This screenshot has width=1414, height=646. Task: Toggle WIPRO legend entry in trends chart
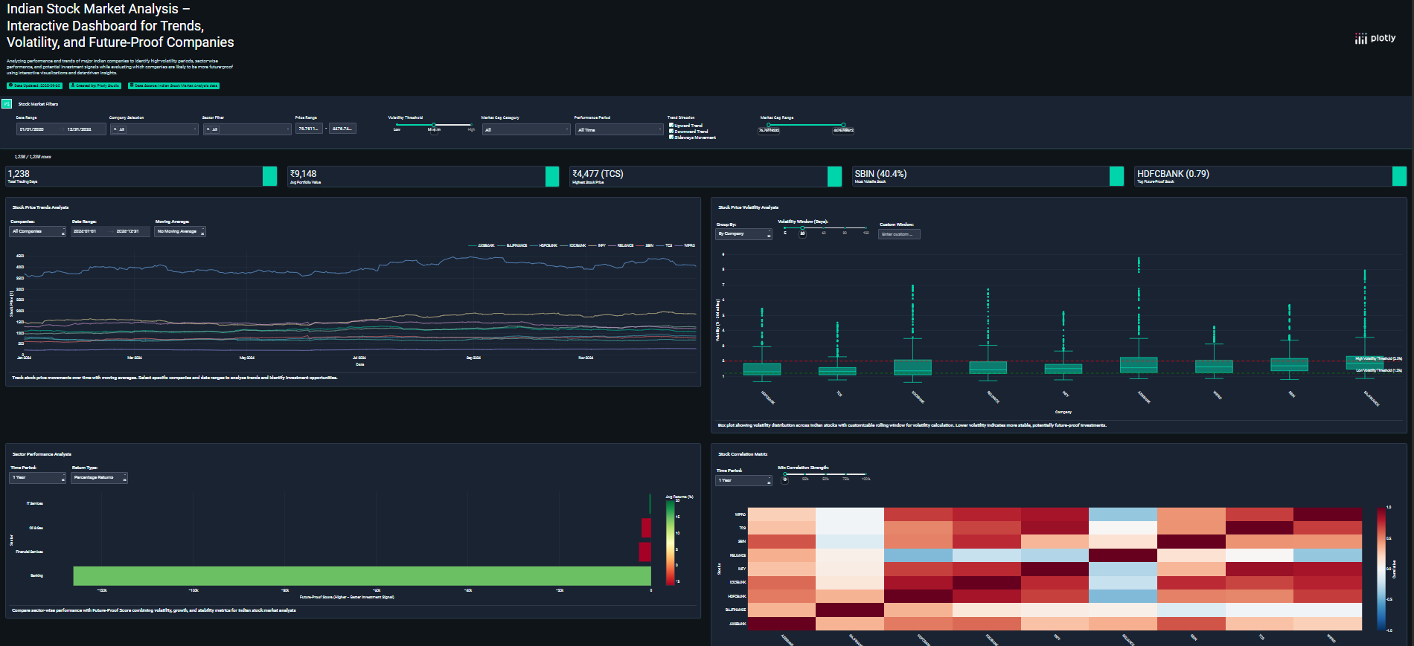[x=685, y=245]
